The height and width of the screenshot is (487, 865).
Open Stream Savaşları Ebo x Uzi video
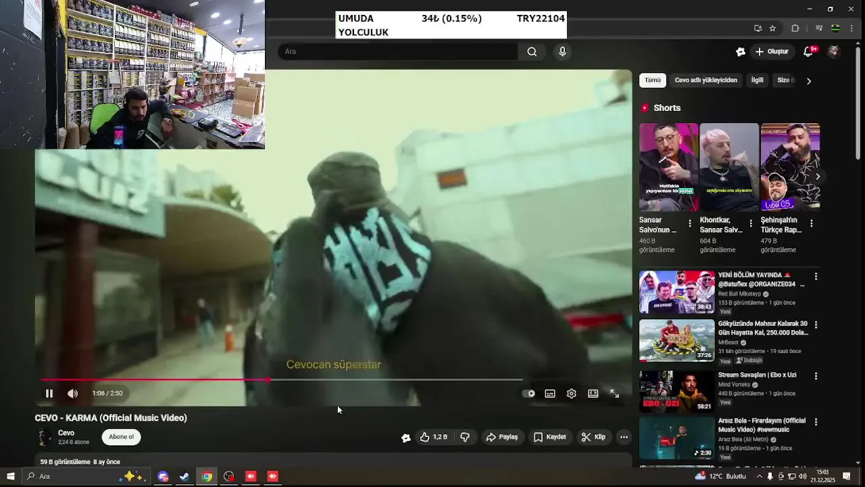click(757, 375)
